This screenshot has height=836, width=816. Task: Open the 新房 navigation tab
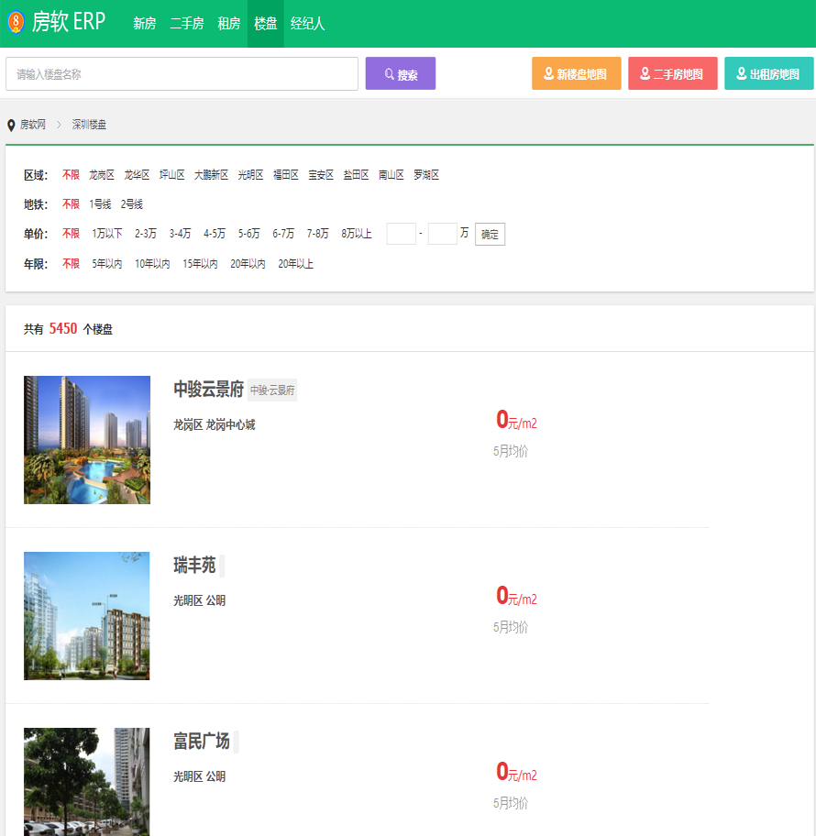[145, 24]
